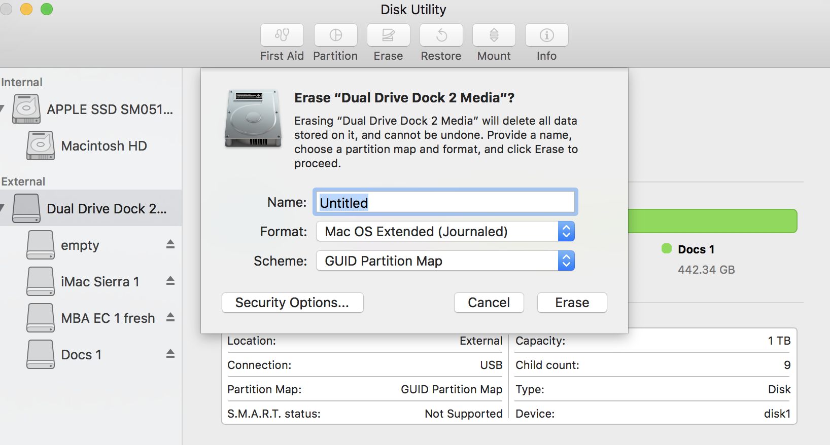The height and width of the screenshot is (445, 830).
Task: Click the Erase toolbar icon
Action: coord(388,35)
